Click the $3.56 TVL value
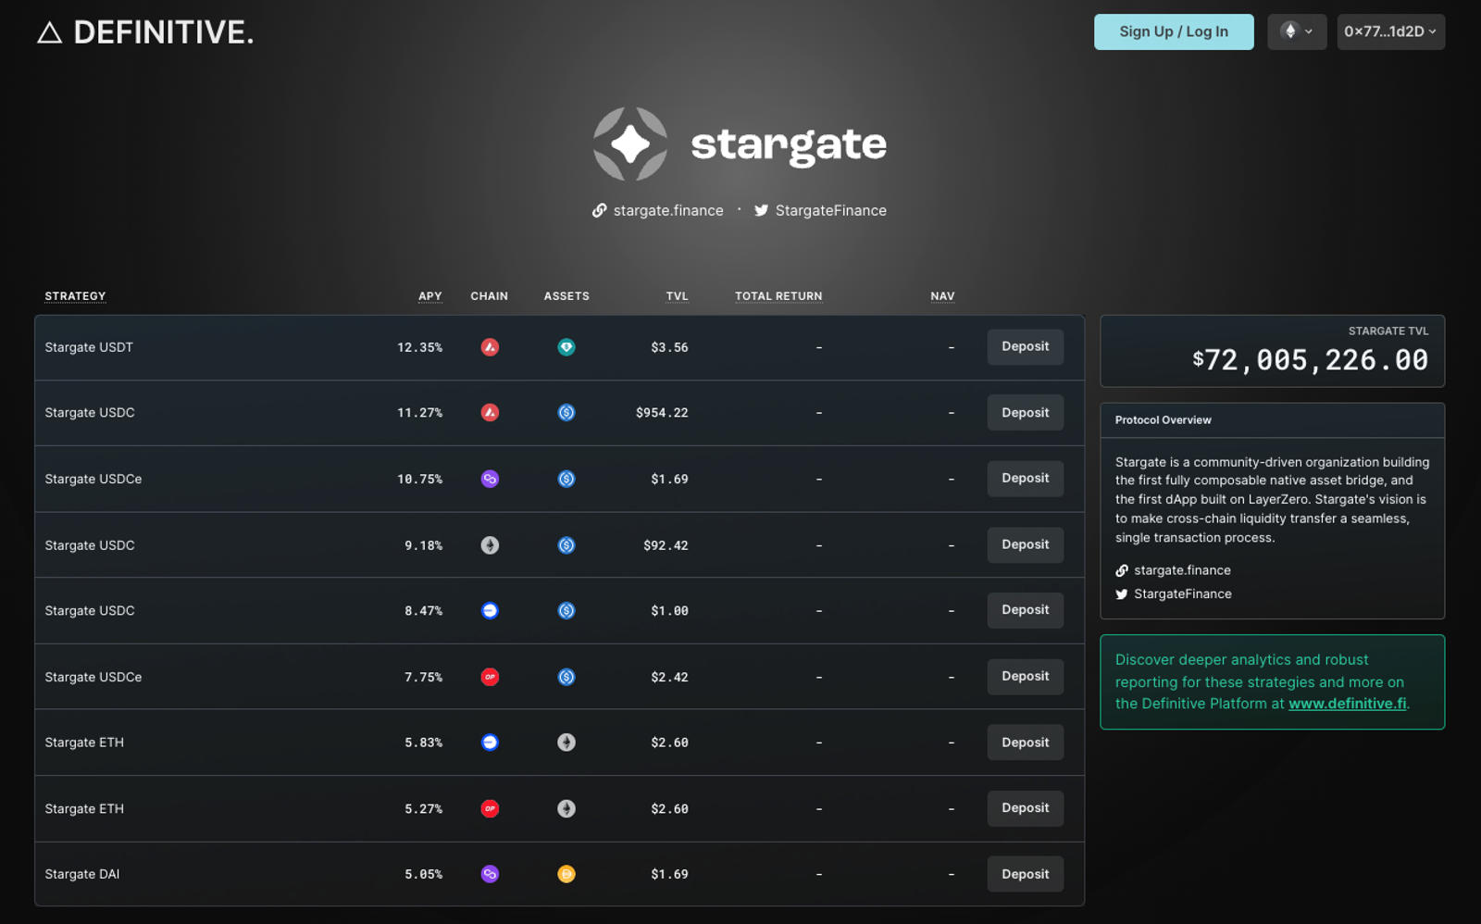1481x924 pixels. coord(669,347)
